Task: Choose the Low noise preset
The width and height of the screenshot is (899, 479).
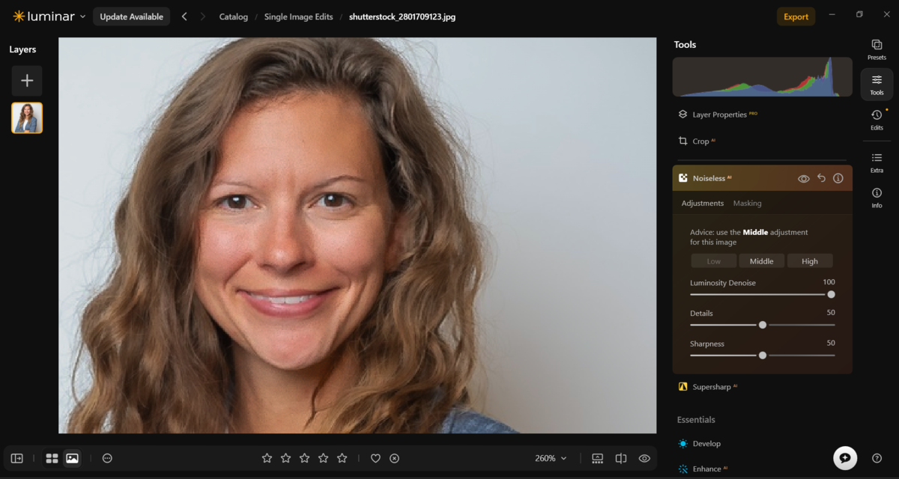Action: (x=714, y=261)
